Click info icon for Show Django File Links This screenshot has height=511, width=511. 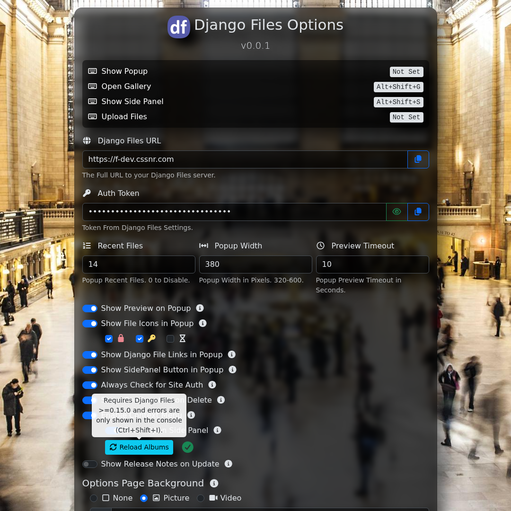[x=231, y=355]
